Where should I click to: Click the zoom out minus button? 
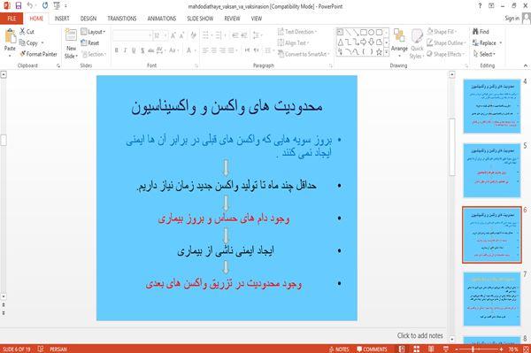(x=457, y=349)
